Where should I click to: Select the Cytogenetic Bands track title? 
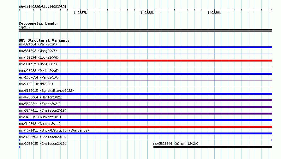coord(38,23)
